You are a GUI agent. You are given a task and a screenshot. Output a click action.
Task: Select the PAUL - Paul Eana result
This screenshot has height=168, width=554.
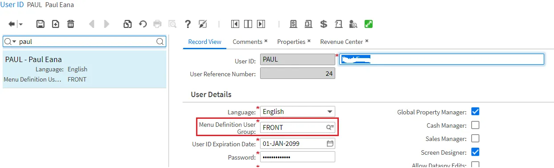(x=84, y=69)
